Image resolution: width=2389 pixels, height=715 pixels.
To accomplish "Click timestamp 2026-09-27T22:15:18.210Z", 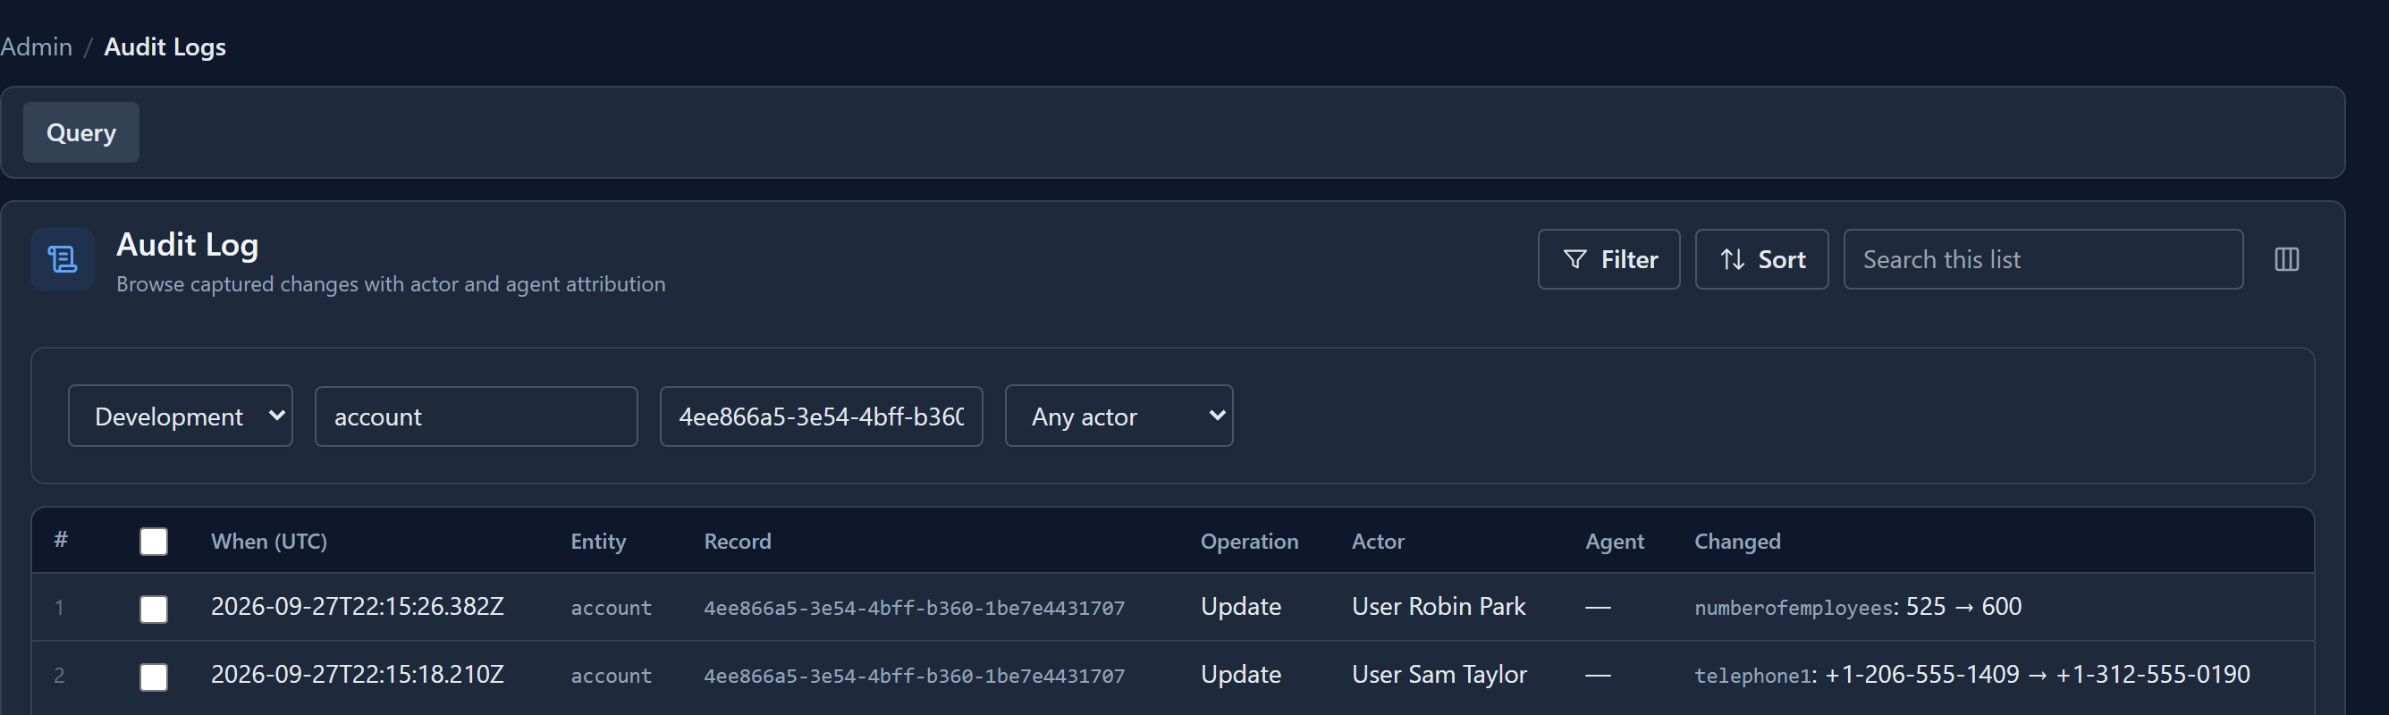I will tap(357, 674).
